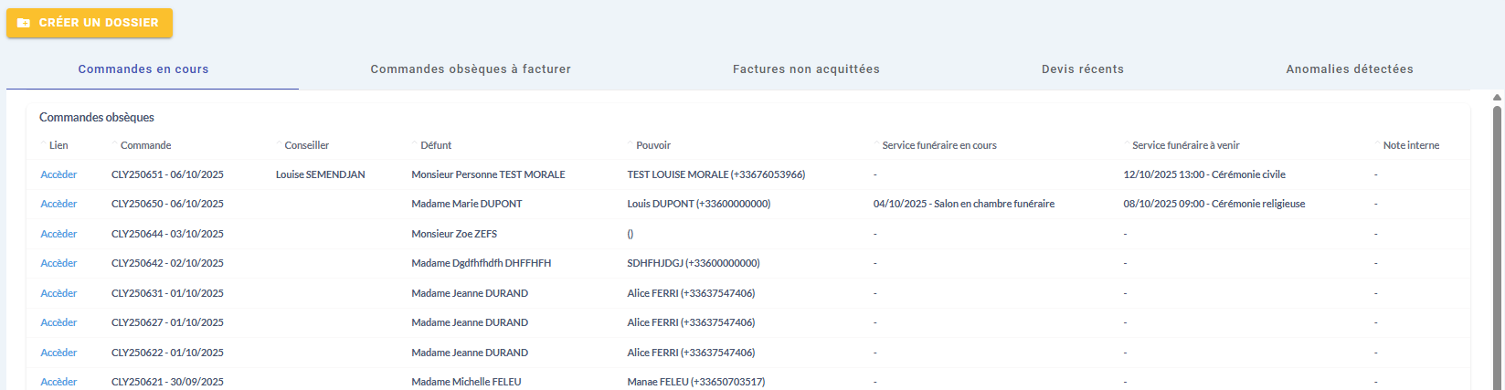
Task: Click the scrollbar up arrow
Action: point(1497,97)
